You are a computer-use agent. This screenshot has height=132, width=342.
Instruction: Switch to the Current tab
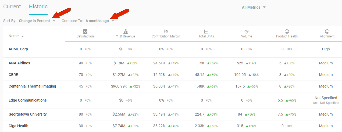click(x=12, y=7)
